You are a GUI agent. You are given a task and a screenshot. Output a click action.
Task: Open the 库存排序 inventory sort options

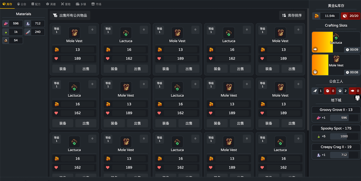[292, 16]
